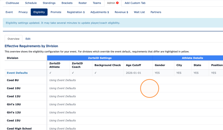
Task: Click the State YES value
Action: tap(196, 73)
